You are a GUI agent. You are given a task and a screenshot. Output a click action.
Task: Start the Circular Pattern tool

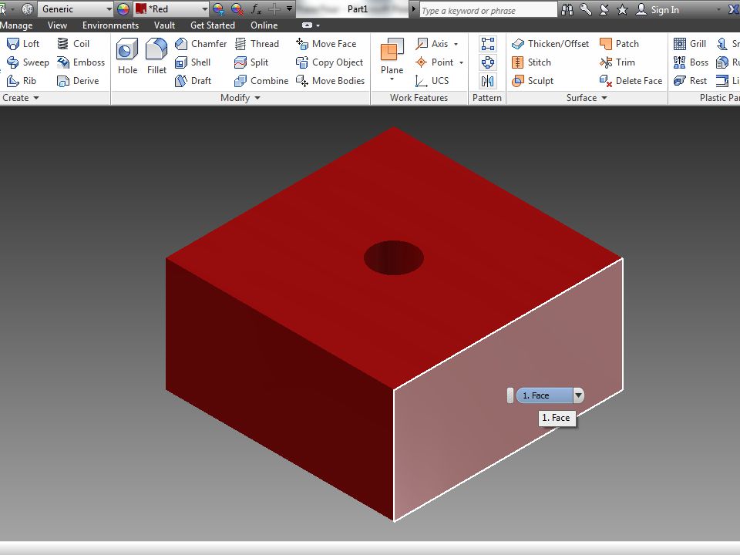point(487,62)
